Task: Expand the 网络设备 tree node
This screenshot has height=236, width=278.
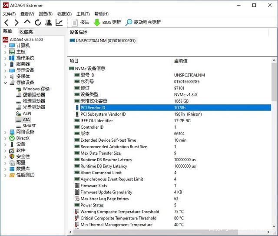Action: [x=5, y=132]
